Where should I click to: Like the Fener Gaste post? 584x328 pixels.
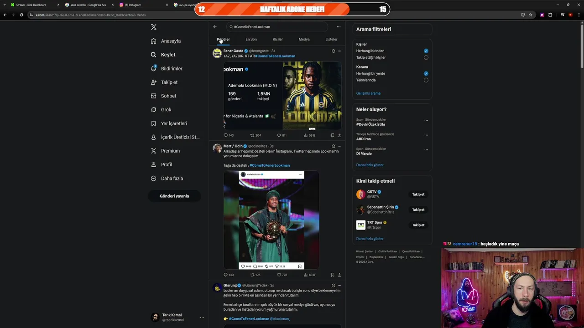pos(282,135)
